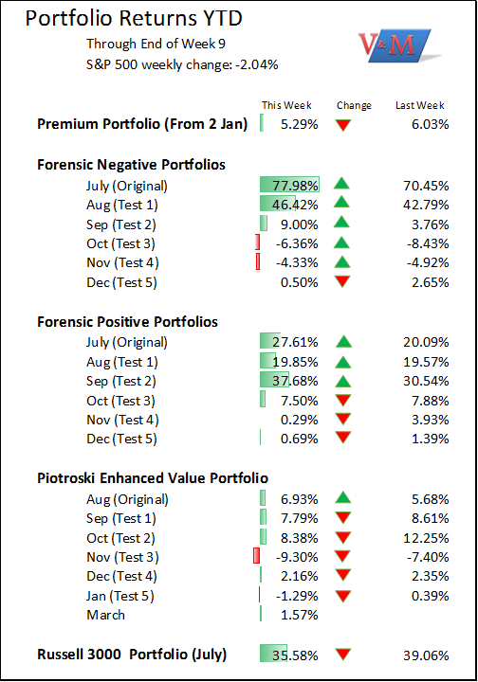Click red down arrow for Russell 3000 Portfolio
This screenshot has height=682, width=478.
pyautogui.click(x=343, y=654)
